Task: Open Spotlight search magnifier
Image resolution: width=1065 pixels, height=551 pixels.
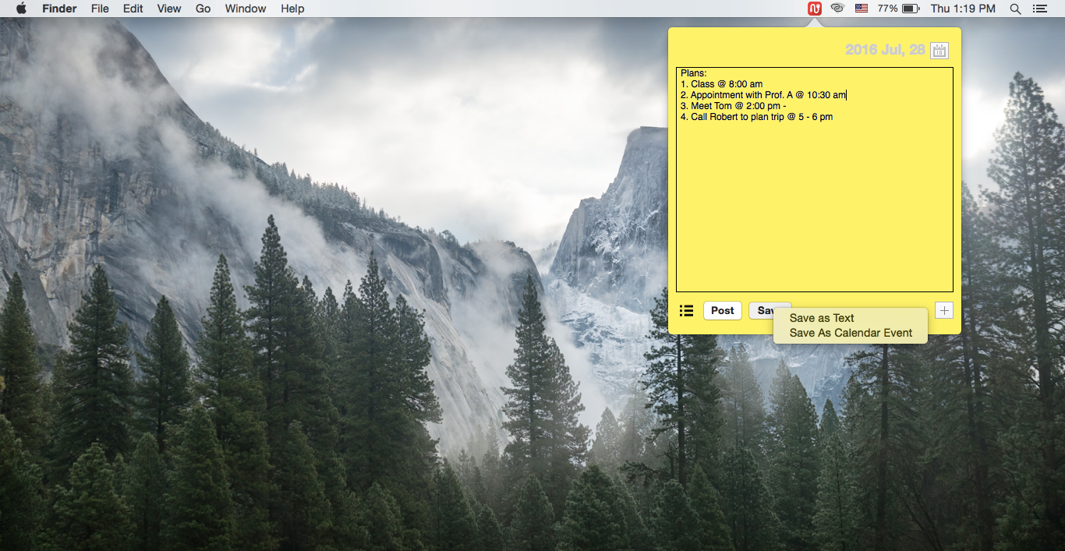Action: [x=1015, y=9]
